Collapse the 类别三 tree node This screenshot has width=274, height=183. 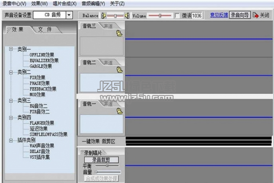(x=11, y=101)
